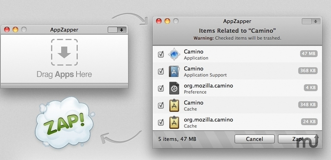
Task: Click the org.mozilla.camino Cache clipboard icon
Action: pos(174,122)
